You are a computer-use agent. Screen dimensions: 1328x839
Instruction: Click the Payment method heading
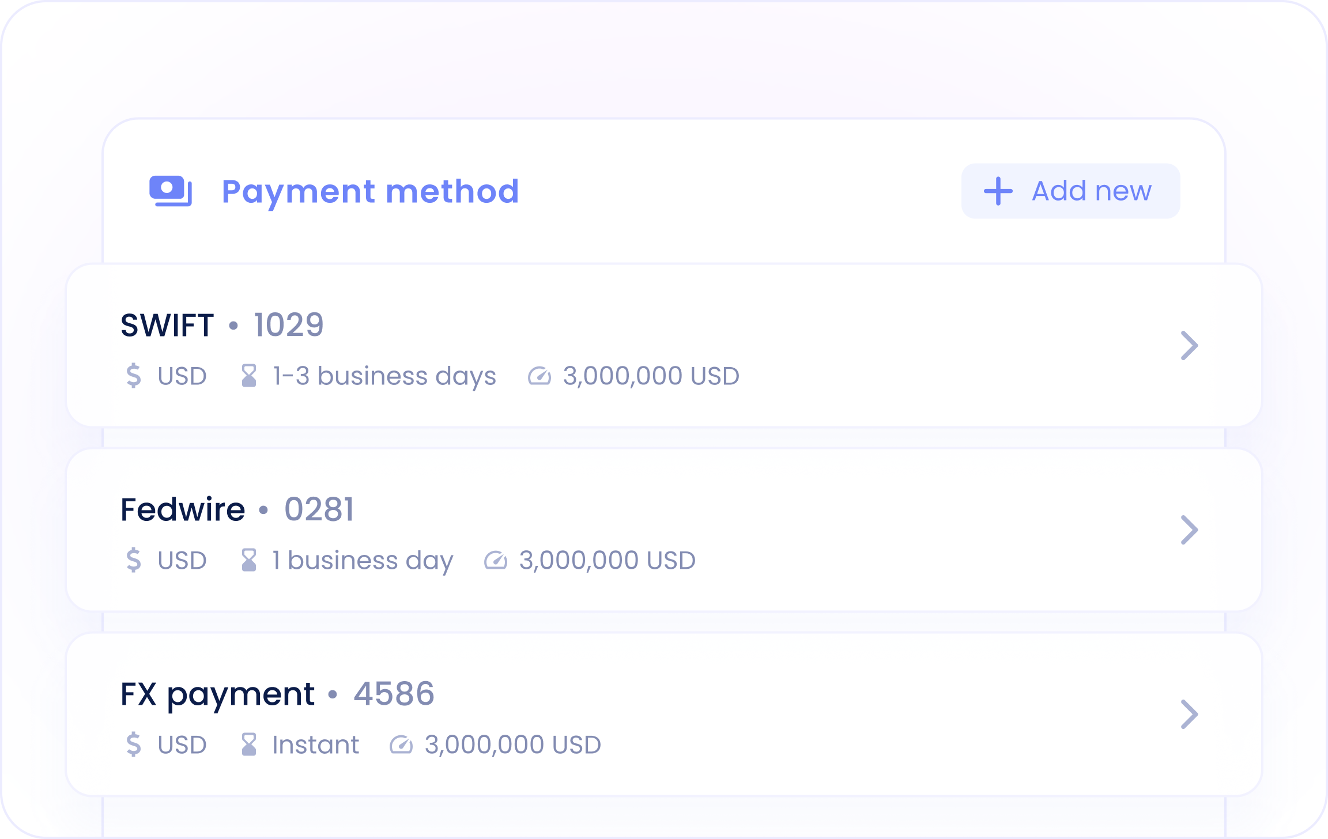(370, 191)
